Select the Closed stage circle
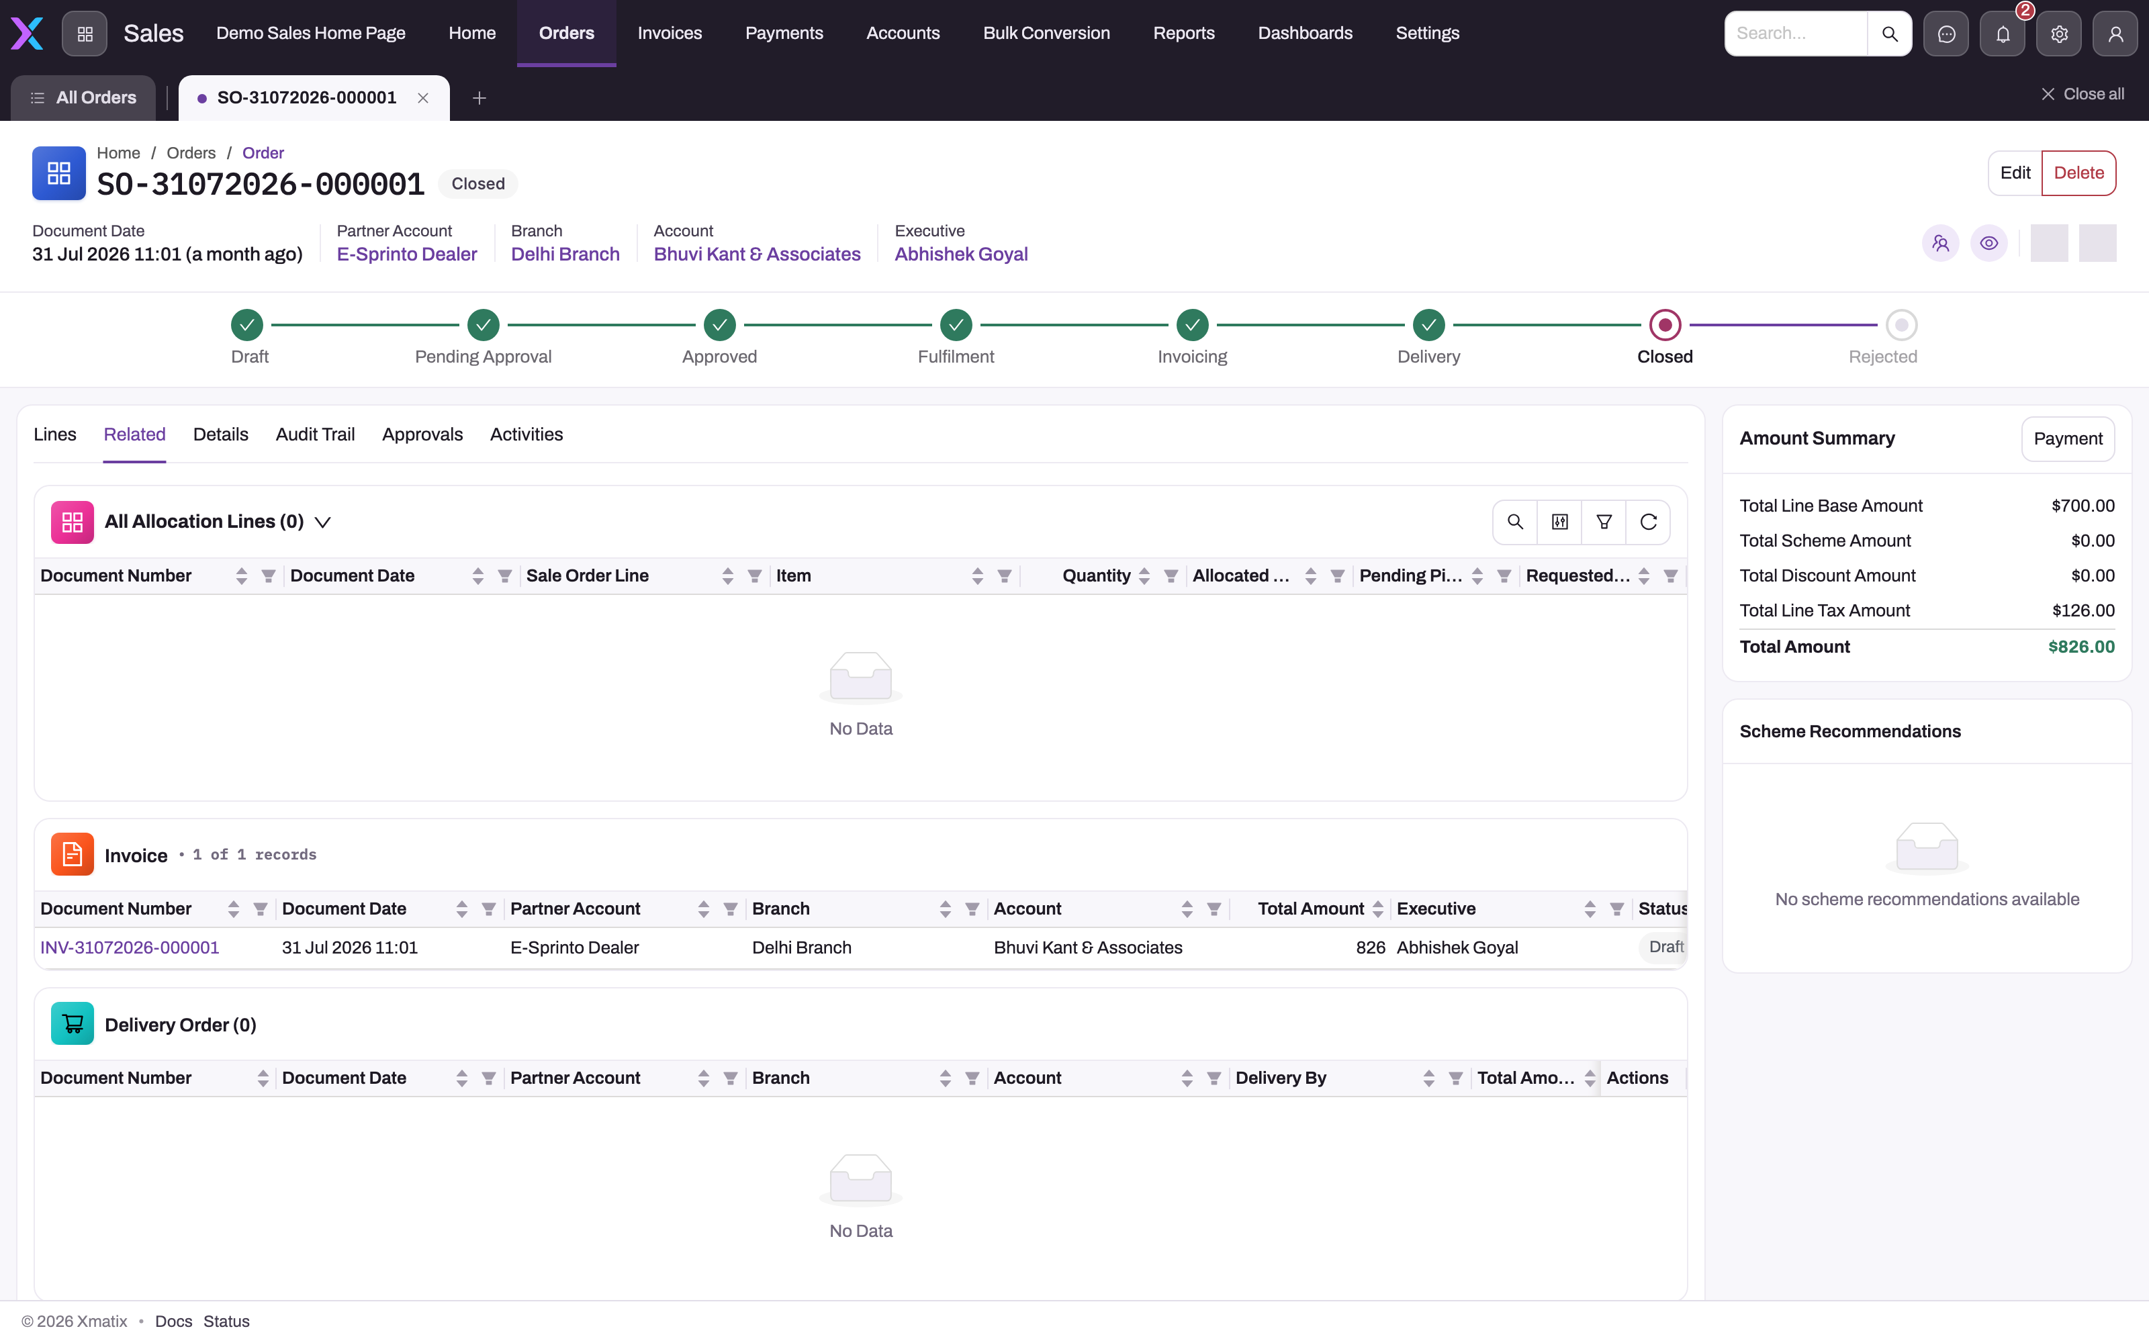The image size is (2149, 1343). tap(1665, 325)
